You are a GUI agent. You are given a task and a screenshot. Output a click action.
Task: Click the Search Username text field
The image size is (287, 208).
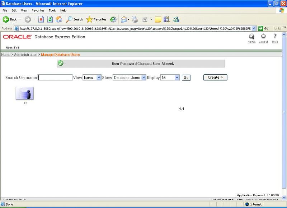55,77
